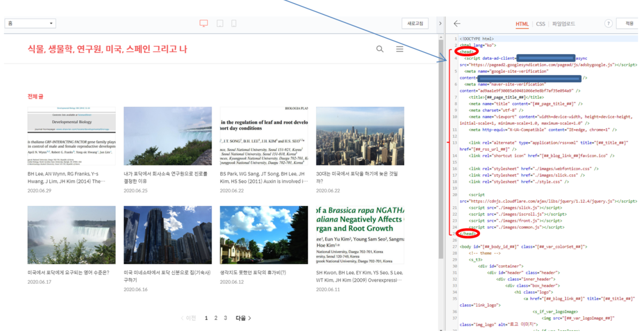
Task: Open post BS Park, WG Sang, JT Song
Action: pyautogui.click(x=264, y=177)
